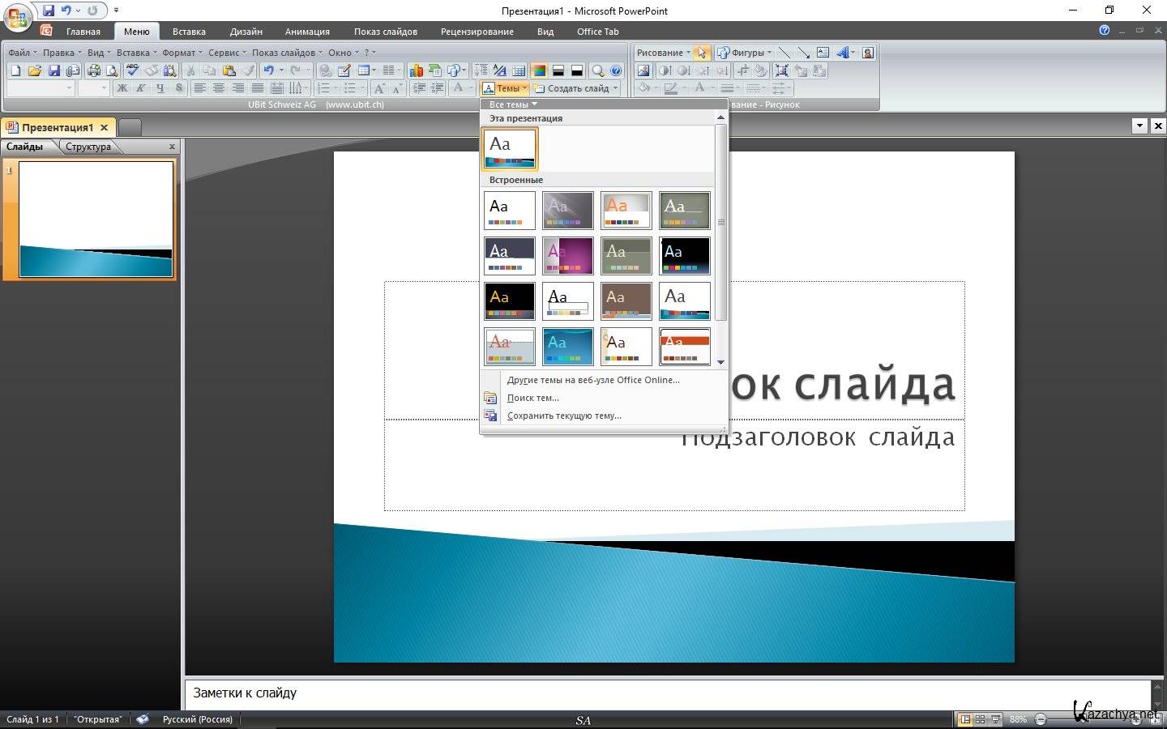1167x729 pixels.
Task: Insert WordArt with the blue A icon
Action: 843,53
